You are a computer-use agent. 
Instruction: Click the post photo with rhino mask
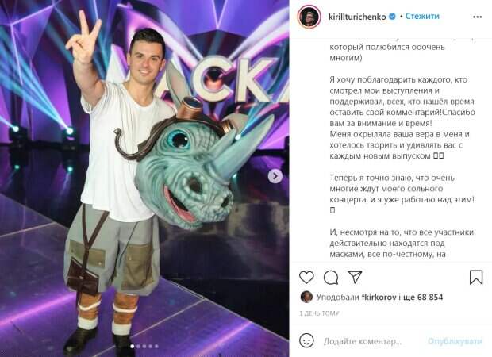pos(144,178)
